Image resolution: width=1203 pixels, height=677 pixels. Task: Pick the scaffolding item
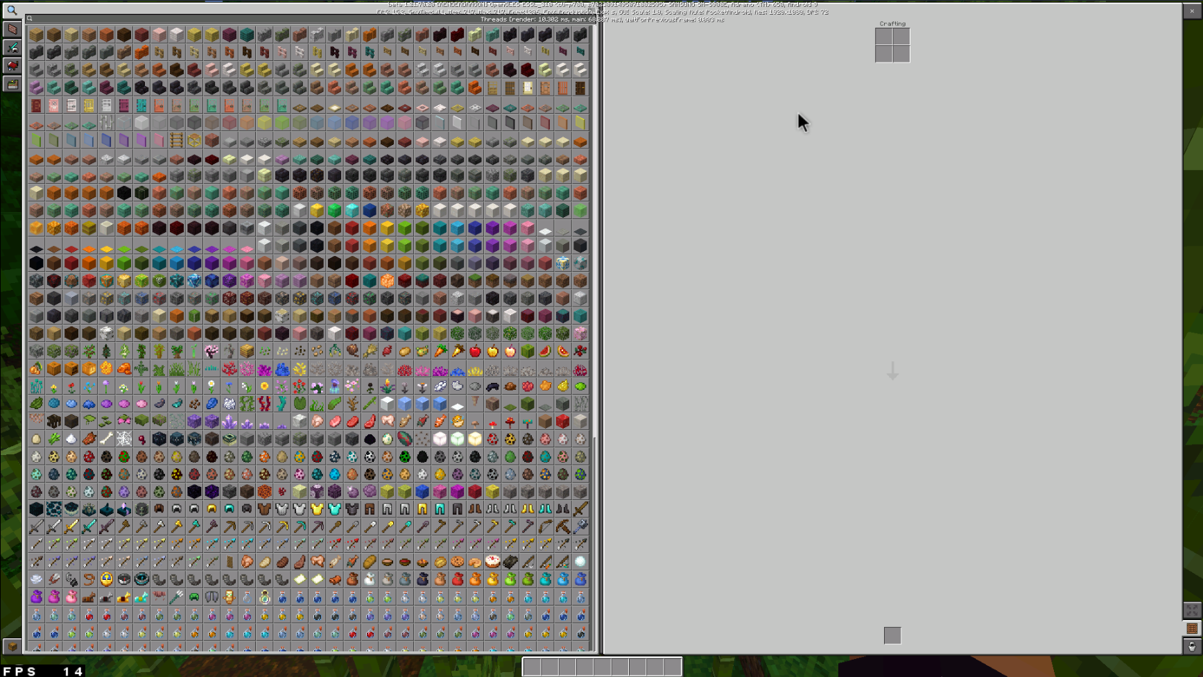coord(194,140)
